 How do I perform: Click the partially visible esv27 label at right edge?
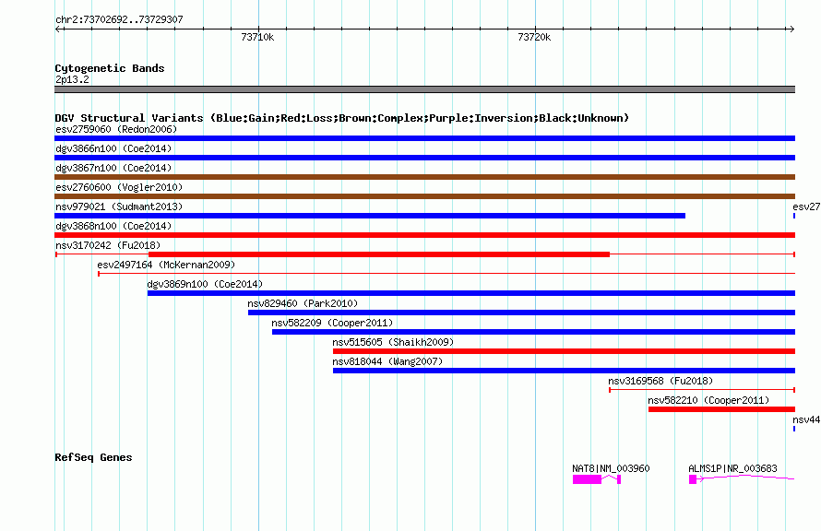(806, 206)
